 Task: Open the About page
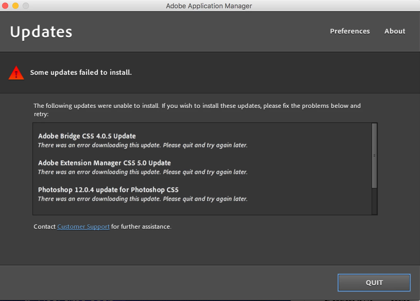pos(395,31)
